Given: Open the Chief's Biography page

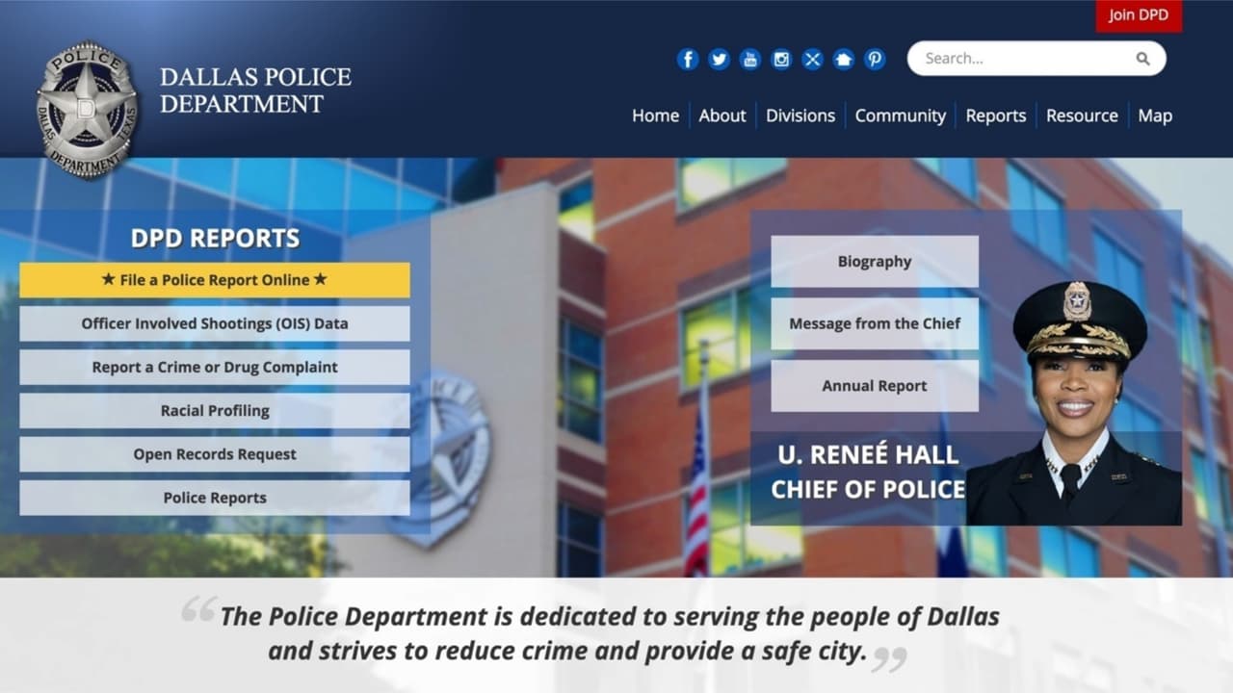Looking at the screenshot, I should (874, 261).
